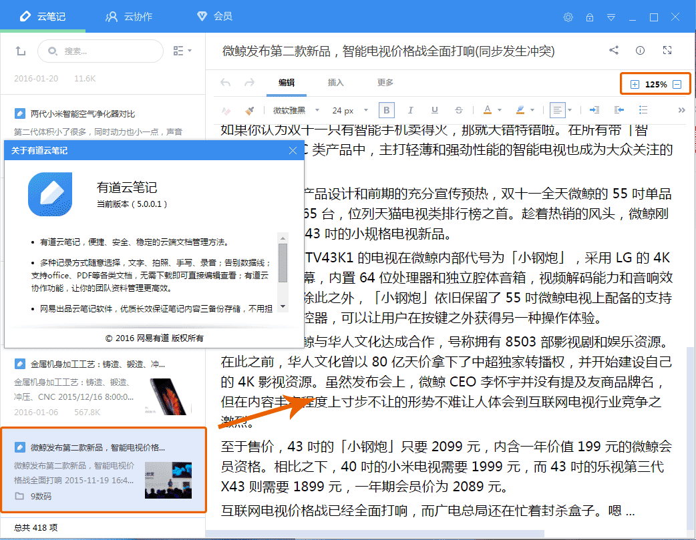696x540 pixels.
Task: Redo the last edit
Action: point(249,83)
